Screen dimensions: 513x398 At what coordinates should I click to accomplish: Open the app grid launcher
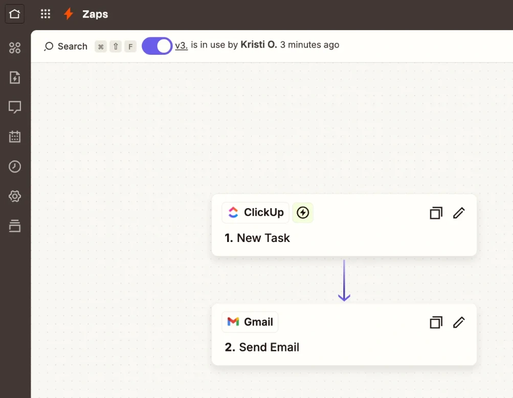click(45, 14)
